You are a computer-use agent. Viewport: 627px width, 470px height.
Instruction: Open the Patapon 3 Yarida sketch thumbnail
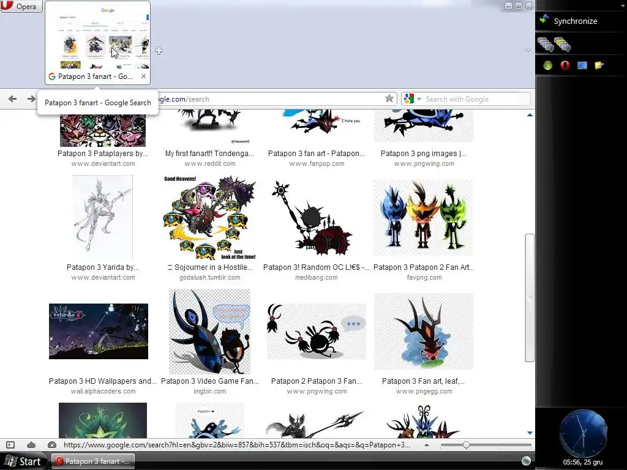pos(103,218)
